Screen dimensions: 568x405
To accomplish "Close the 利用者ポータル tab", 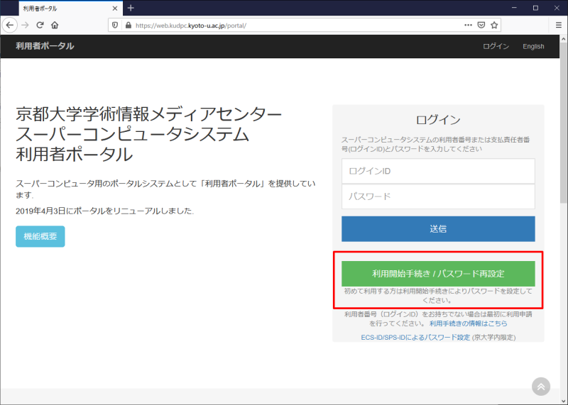I will pos(115,9).
